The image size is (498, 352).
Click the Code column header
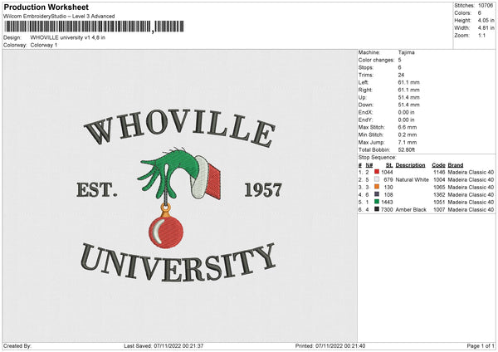click(438, 165)
